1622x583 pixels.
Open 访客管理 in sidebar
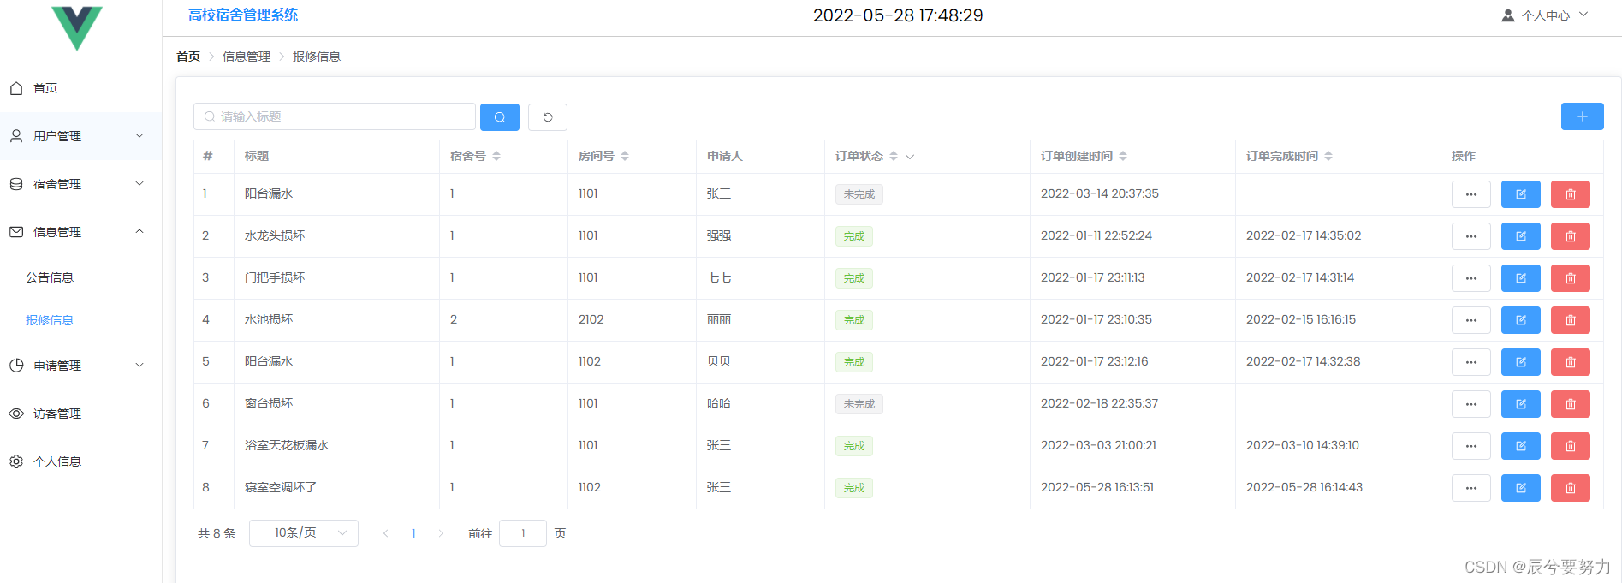tap(80, 413)
